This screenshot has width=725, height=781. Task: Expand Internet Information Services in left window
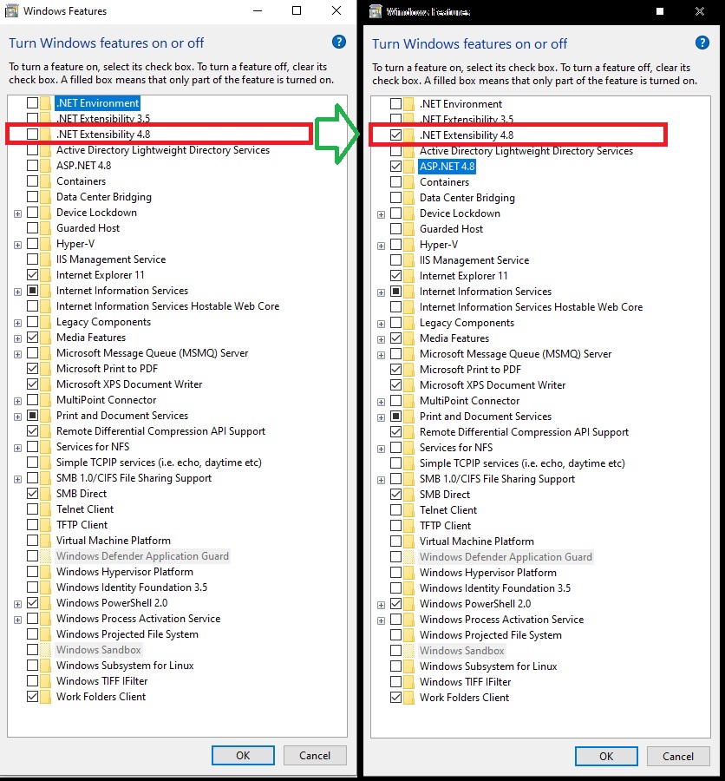pyautogui.click(x=18, y=292)
